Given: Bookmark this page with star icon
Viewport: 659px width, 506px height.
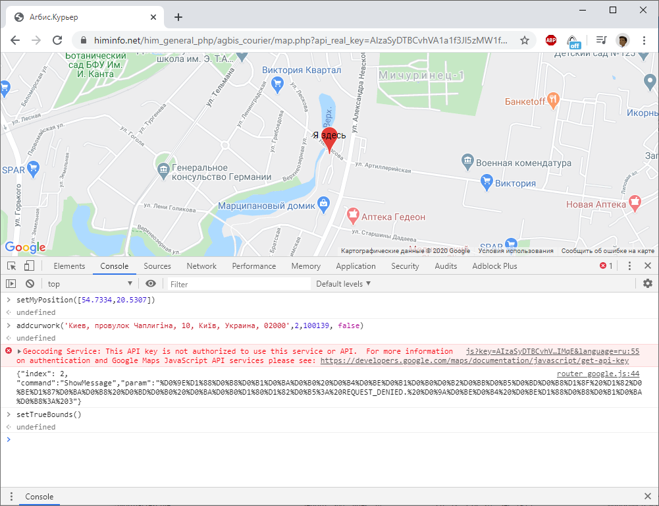Looking at the screenshot, I should click(x=525, y=40).
